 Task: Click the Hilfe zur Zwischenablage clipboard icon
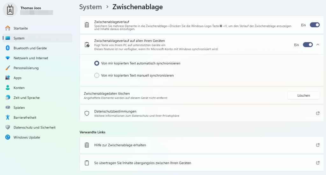click(87, 145)
